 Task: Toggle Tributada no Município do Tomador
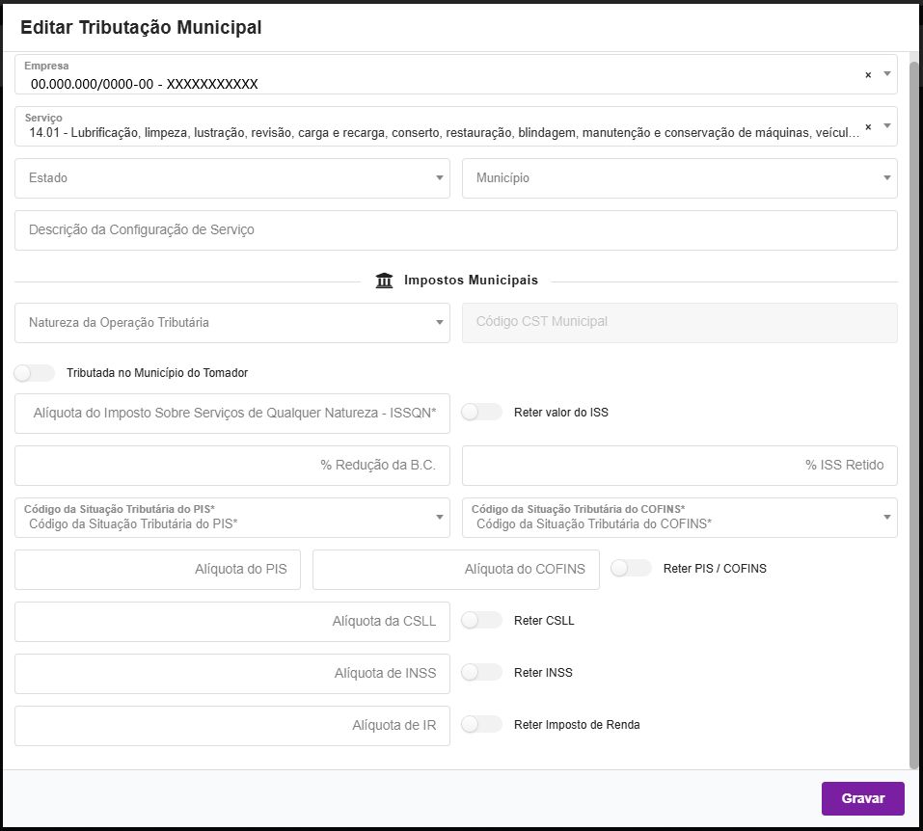pos(35,373)
